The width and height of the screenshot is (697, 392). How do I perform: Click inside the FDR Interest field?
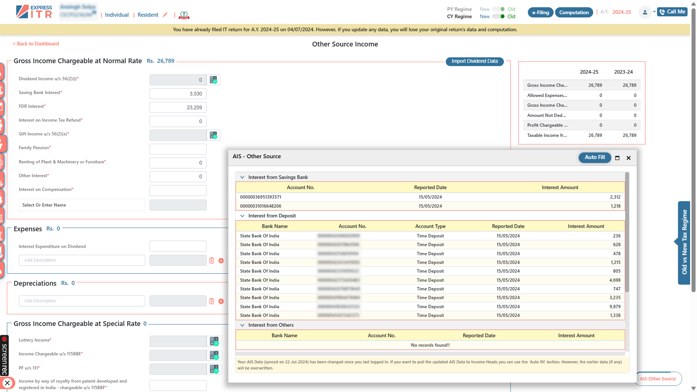(x=178, y=107)
